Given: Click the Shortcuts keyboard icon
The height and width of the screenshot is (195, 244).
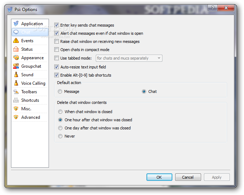Looking at the screenshot, I should pos(16,100).
